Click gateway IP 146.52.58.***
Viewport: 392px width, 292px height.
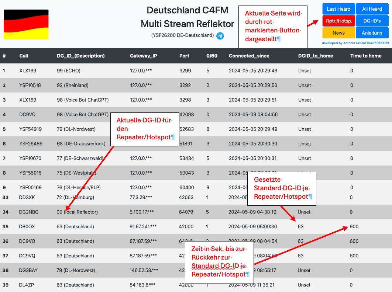pyautogui.click(x=144, y=271)
